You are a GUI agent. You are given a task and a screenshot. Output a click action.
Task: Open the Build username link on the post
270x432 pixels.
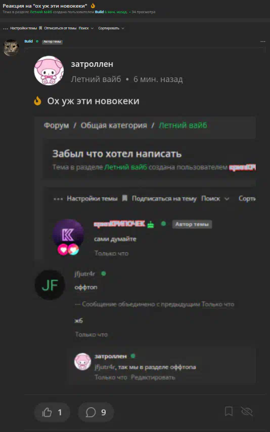(29, 42)
